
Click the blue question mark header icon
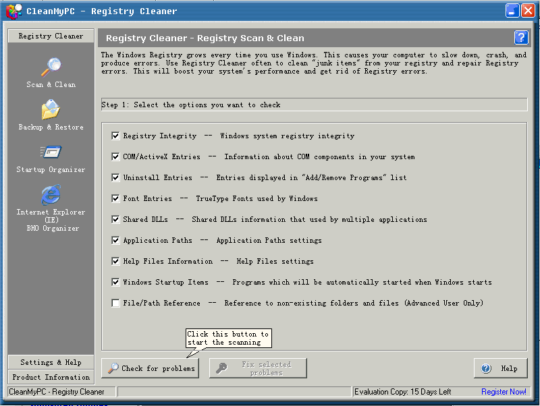pos(521,37)
